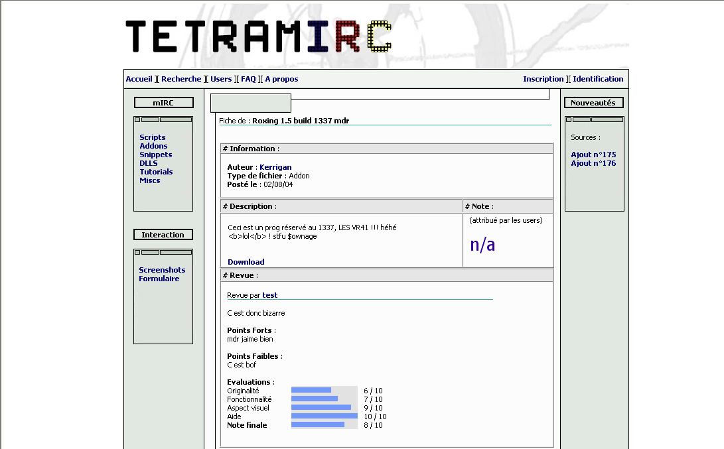
Task: Download the Roxing addon file
Action: 246,262
